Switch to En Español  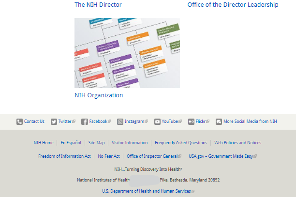71,143
